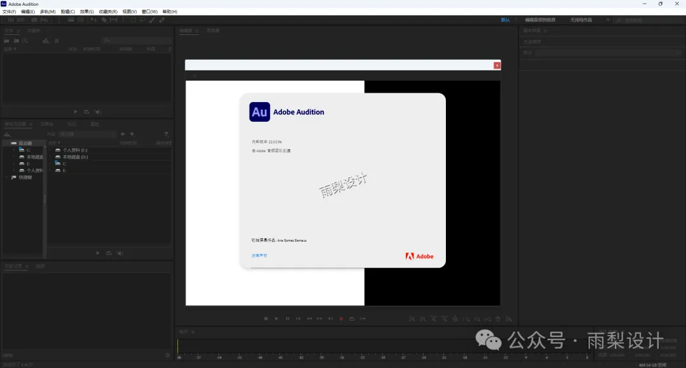
Task: Select the Slip tool in top toolbar
Action: [114, 20]
